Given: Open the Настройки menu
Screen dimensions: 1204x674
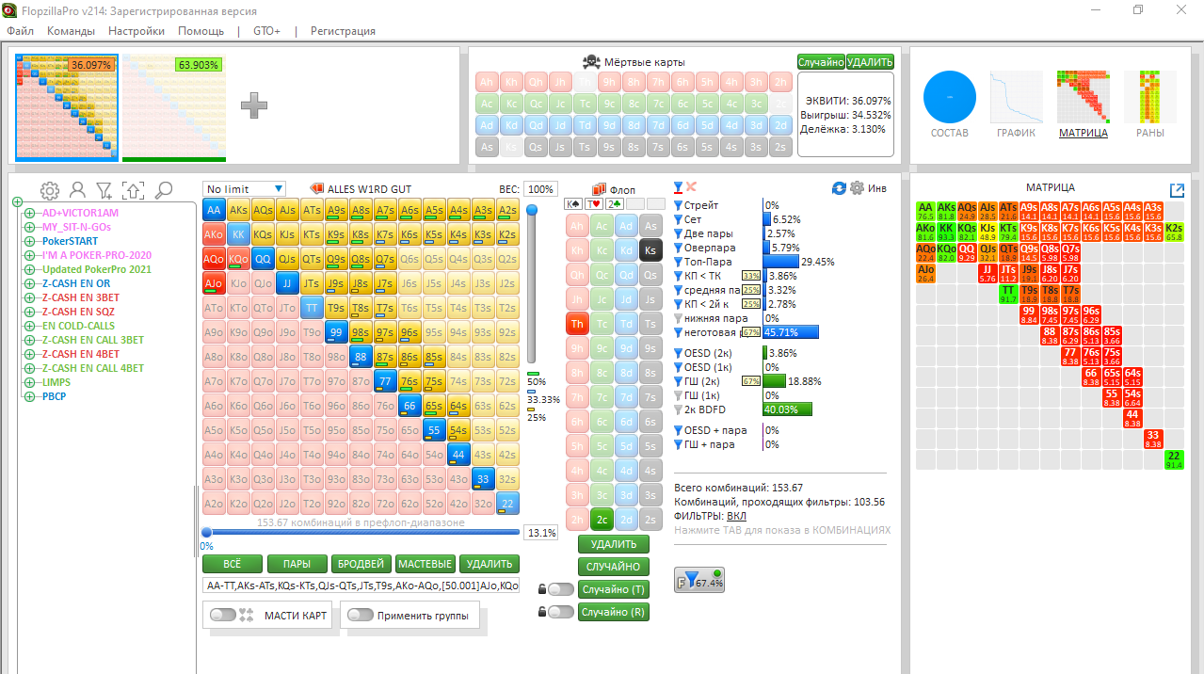Looking at the screenshot, I should tap(136, 31).
